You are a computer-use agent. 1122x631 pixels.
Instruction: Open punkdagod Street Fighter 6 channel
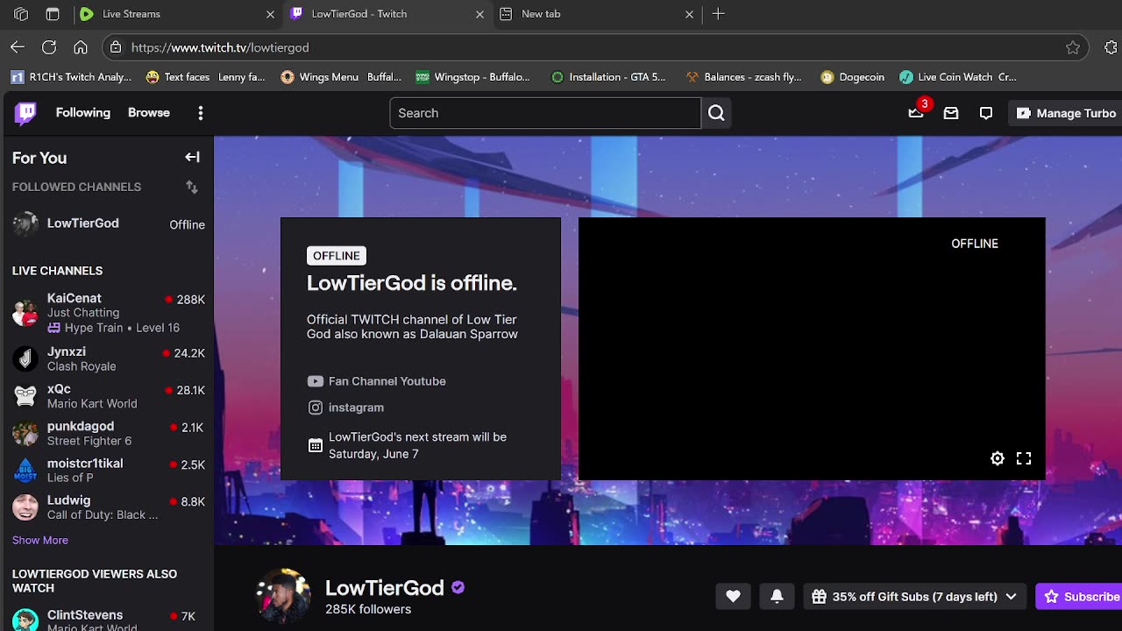point(107,433)
